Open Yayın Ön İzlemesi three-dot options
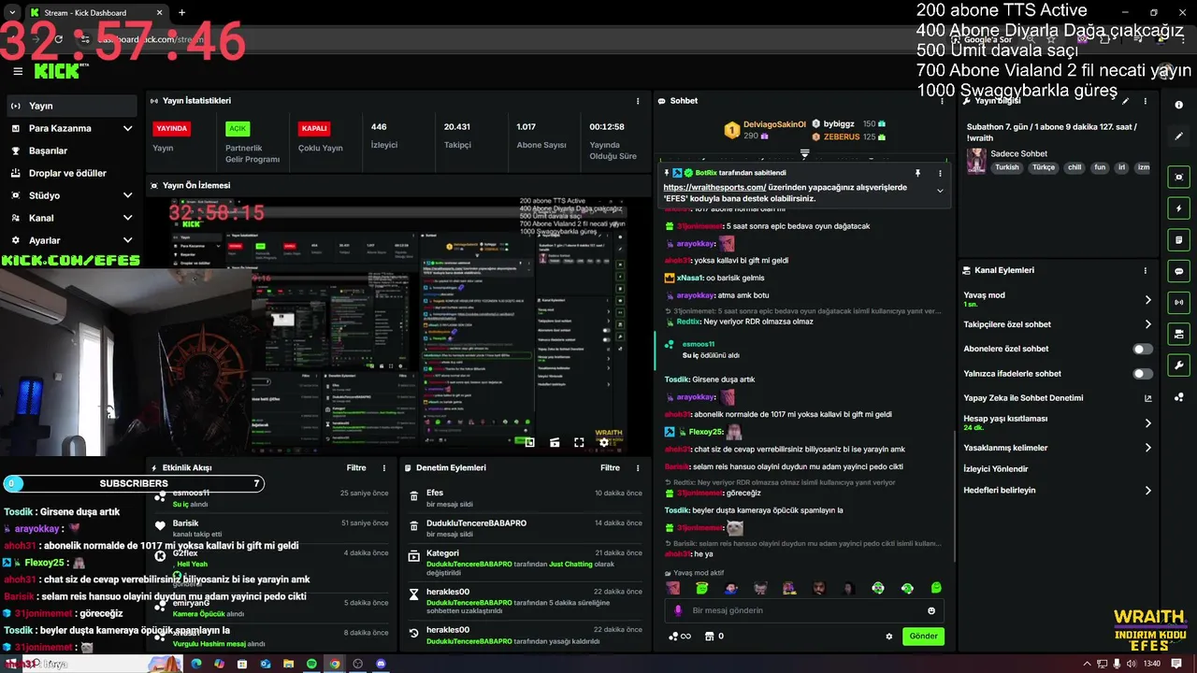 (x=639, y=185)
